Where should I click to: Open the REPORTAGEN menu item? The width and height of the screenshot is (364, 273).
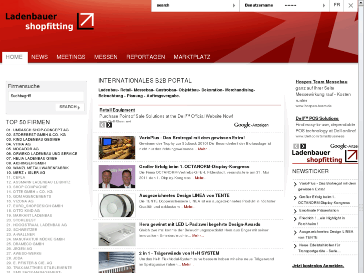click(x=146, y=57)
